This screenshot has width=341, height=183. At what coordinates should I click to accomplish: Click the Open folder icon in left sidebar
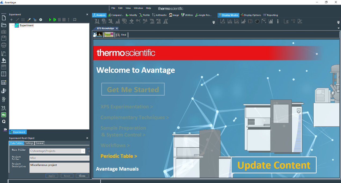point(4,25)
